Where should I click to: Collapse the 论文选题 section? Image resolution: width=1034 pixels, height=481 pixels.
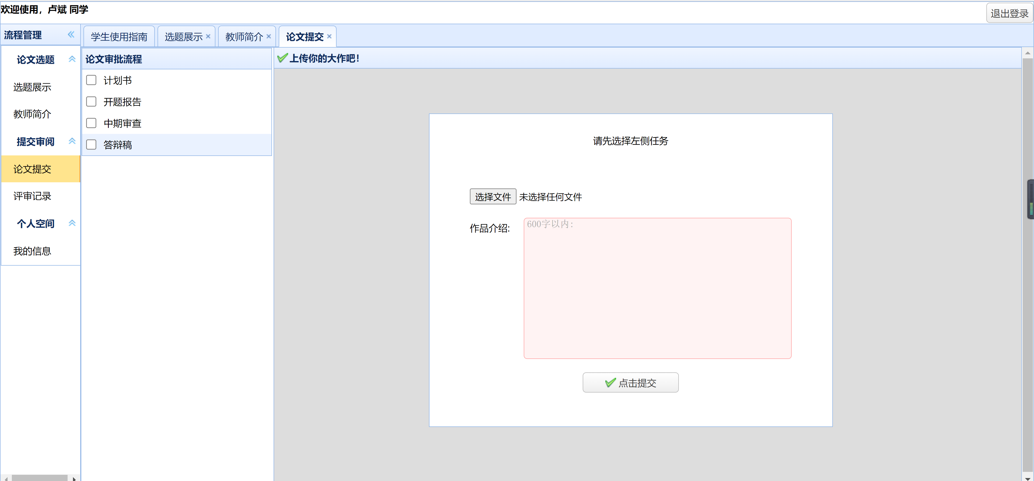tap(72, 59)
